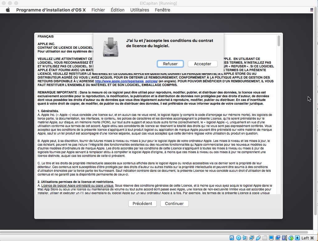The height and width of the screenshot is (241, 318).
Task: Click the "APPLE INC." line in license
Action: [46, 44]
